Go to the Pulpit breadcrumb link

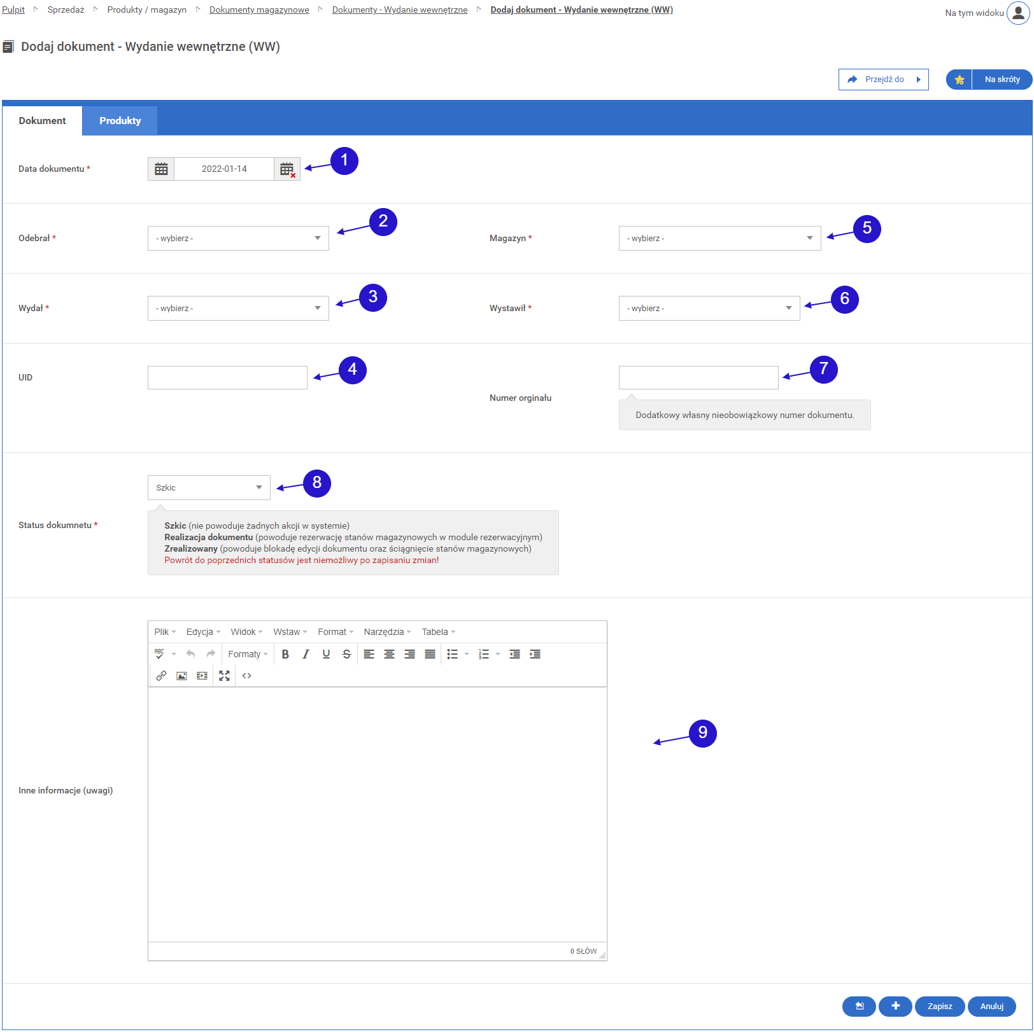(13, 10)
